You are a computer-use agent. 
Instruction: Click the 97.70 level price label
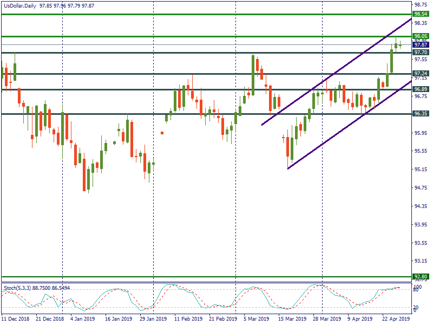coord(421,53)
